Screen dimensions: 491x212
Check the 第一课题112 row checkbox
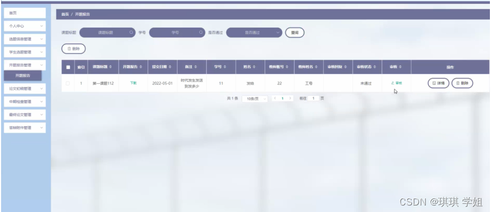click(67, 83)
